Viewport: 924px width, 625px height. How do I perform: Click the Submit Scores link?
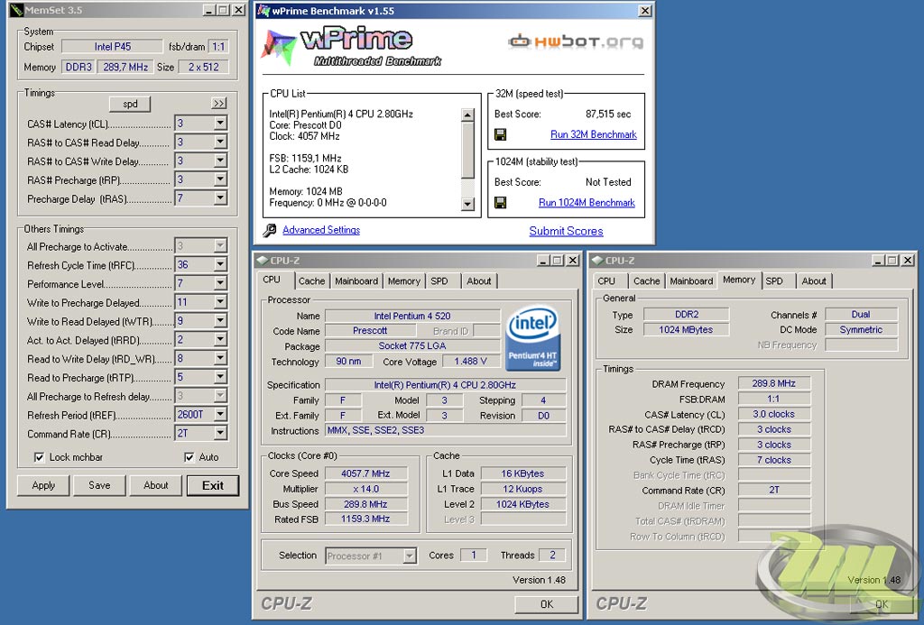[566, 231]
